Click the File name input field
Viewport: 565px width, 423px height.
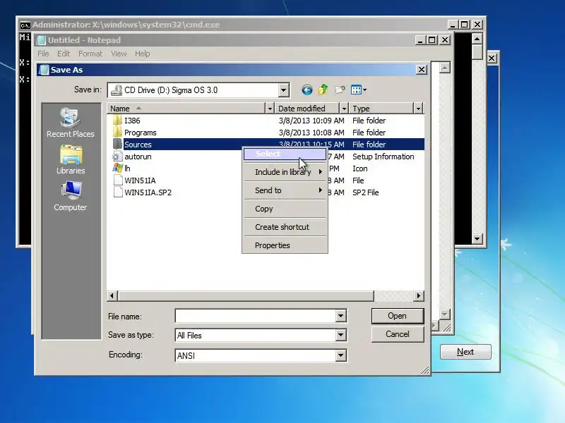click(x=256, y=316)
